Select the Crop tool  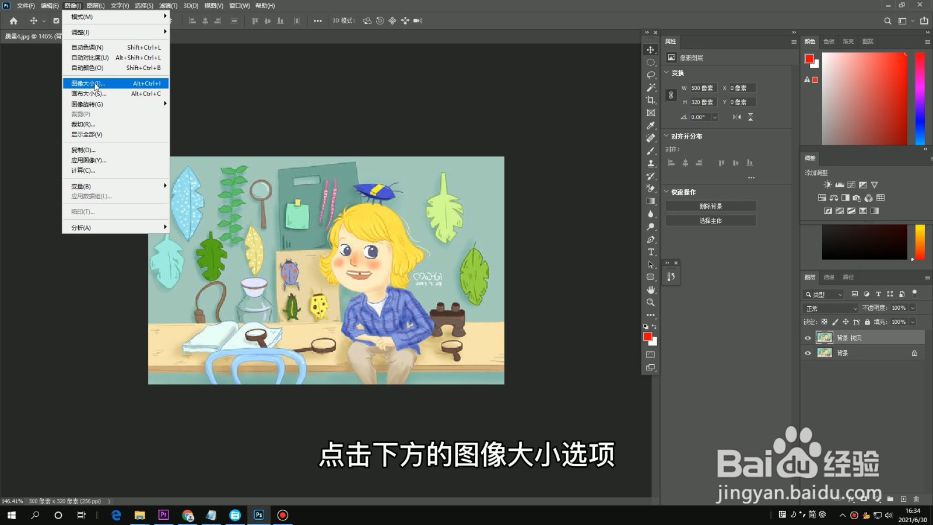(651, 100)
